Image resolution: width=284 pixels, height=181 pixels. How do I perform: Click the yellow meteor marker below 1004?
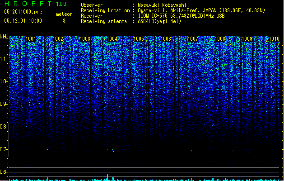coord(108,177)
